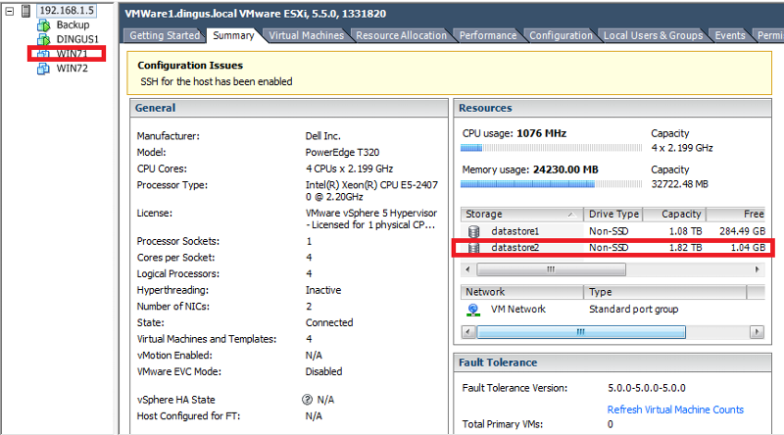This screenshot has height=435, width=784.
Task: Click the network Type column header
Action: tap(665, 292)
